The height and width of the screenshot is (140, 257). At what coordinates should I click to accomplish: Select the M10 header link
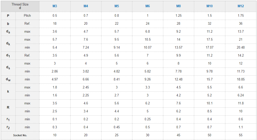[209, 6]
